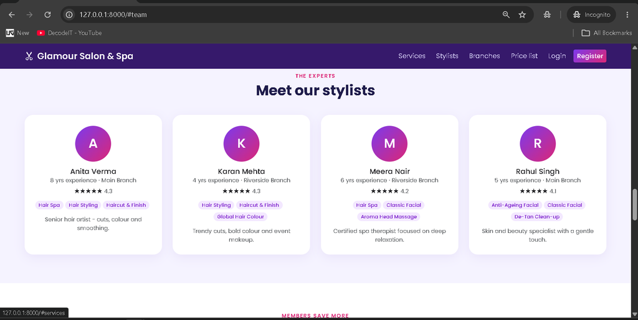Click the name Karan Mehta
Screen dimensions: 638x320
(x=241, y=171)
